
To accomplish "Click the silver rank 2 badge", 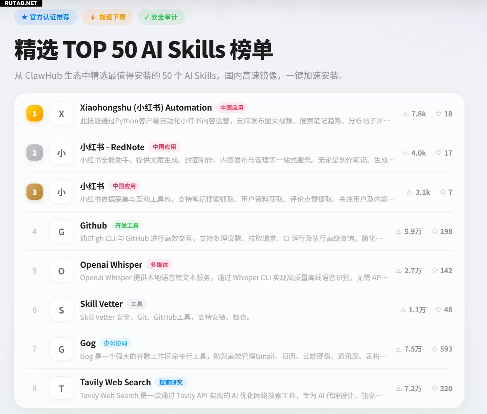I will pyautogui.click(x=35, y=153).
